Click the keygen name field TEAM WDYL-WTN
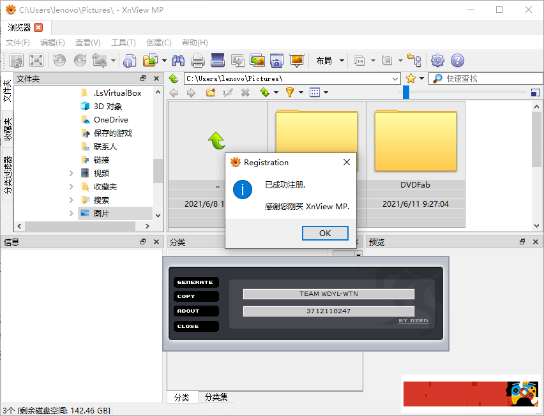The width and height of the screenshot is (544, 416). (x=329, y=294)
